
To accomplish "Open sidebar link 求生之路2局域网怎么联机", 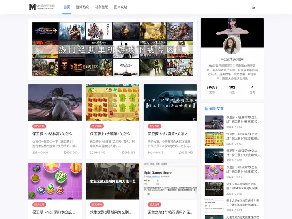I will [243, 186].
